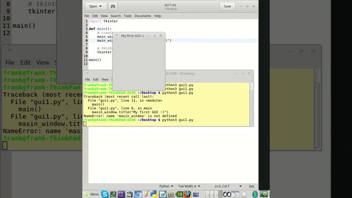Toggle the INS insert mode indicator

pos(251,186)
